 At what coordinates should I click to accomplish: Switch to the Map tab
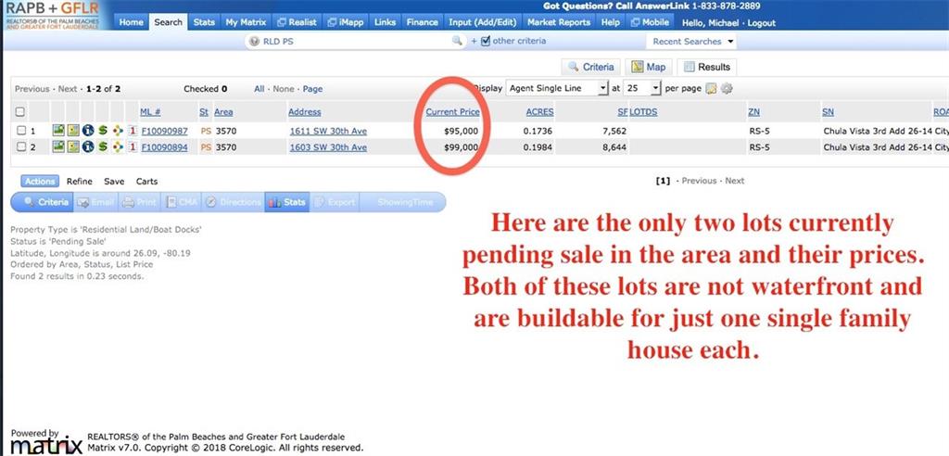coord(649,67)
